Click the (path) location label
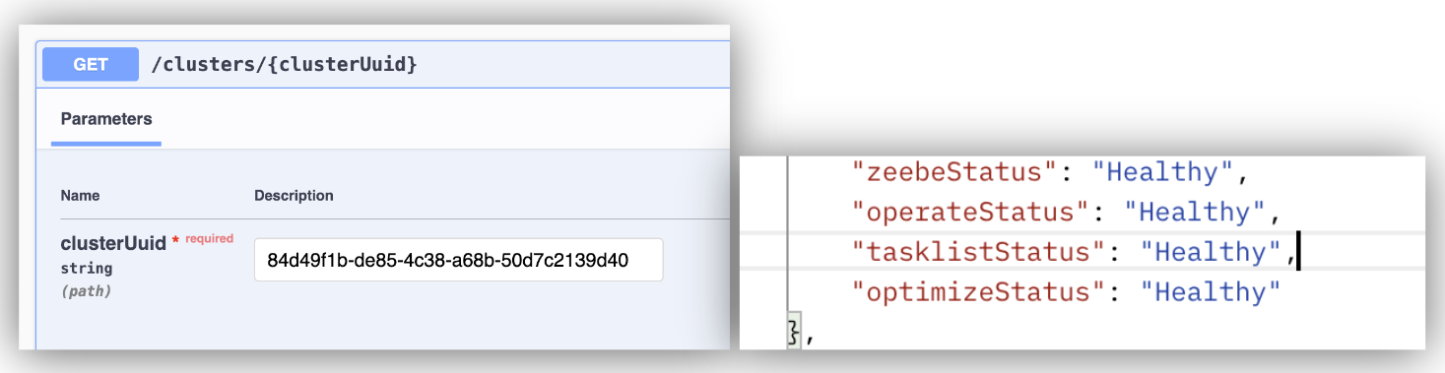 point(86,291)
